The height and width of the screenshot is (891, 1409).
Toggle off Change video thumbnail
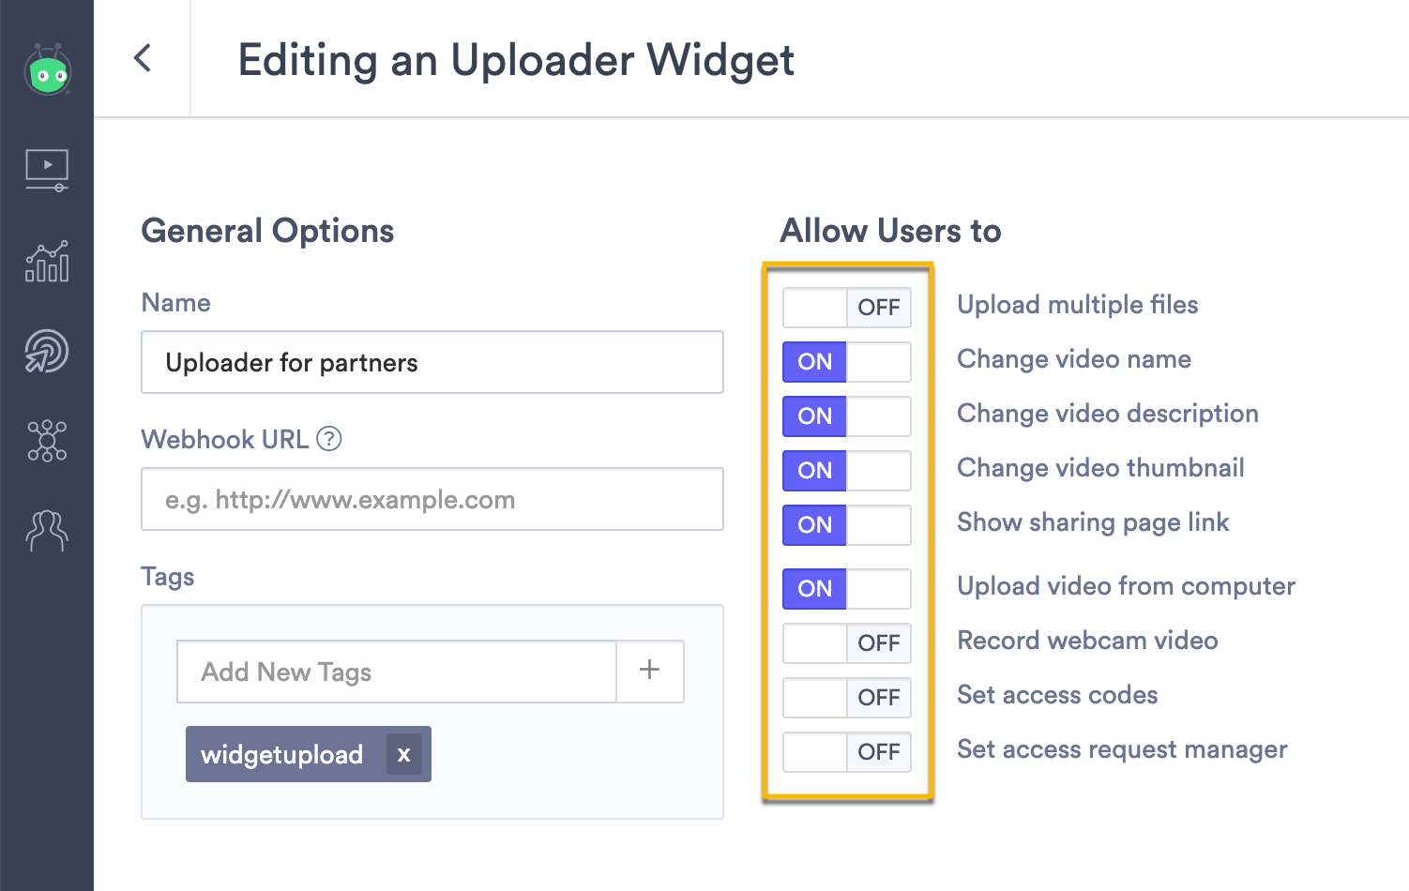847,471
